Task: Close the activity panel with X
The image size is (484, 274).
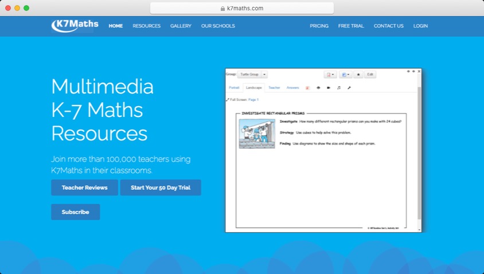Action: (x=419, y=71)
